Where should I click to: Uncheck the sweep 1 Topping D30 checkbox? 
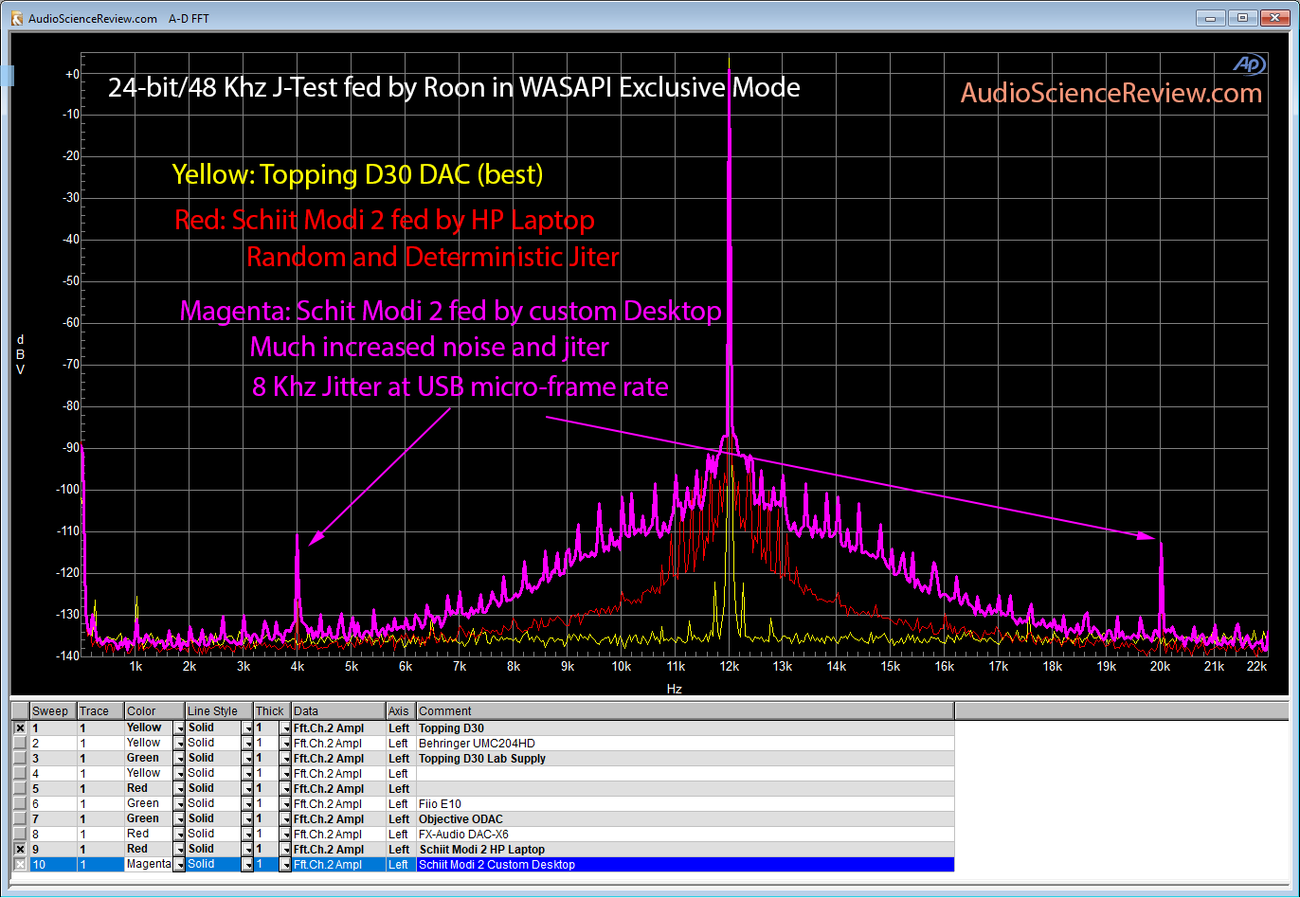pos(20,727)
